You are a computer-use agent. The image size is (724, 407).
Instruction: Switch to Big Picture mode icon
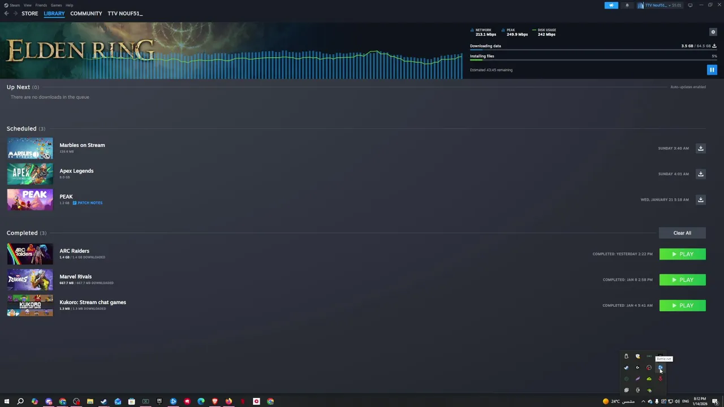click(690, 5)
